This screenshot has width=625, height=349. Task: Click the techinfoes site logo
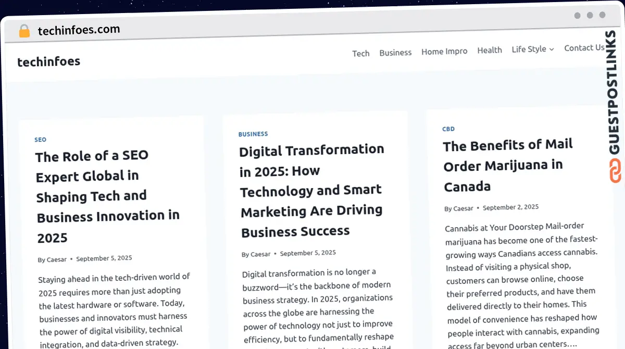(x=49, y=61)
